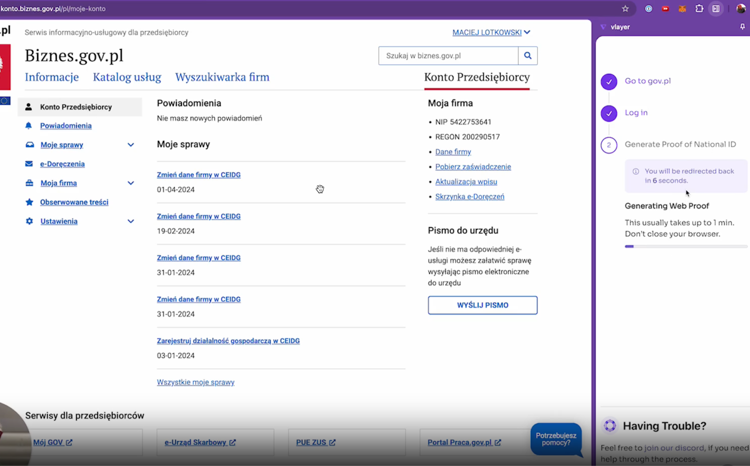Click the step 2 Generate Proof circle
This screenshot has height=466, width=750.
609,145
